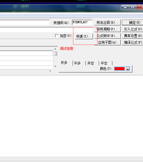The height and width of the screenshot is (162, 143).
Task: Click in the blank formula code area
Action: click(72, 116)
